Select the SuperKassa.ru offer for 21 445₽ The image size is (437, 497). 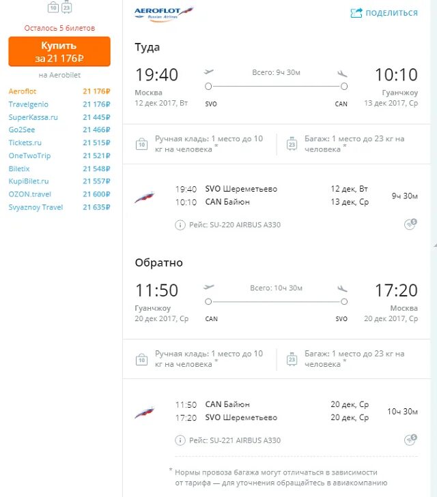pyautogui.click(x=59, y=117)
